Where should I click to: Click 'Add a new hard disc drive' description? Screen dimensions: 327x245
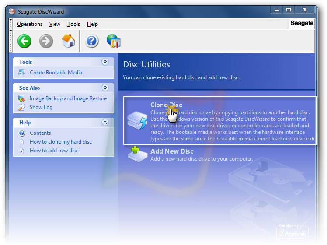202,159
